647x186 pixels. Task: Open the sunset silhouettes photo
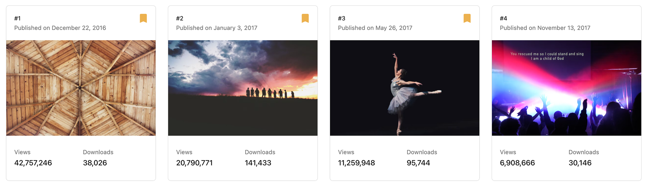tap(243, 88)
